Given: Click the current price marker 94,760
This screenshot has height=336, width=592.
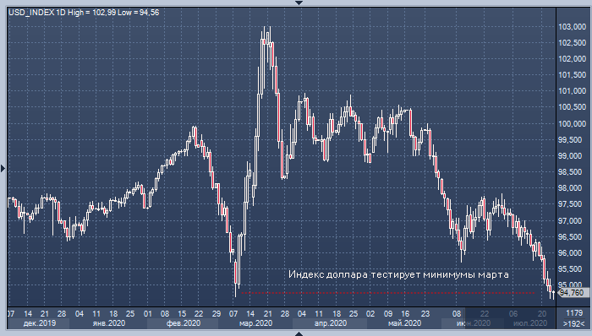Looking at the screenshot, I should (x=571, y=293).
